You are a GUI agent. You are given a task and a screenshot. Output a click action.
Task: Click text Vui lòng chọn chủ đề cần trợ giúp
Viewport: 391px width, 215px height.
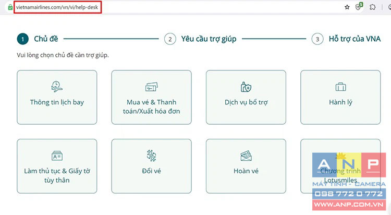(x=63, y=55)
